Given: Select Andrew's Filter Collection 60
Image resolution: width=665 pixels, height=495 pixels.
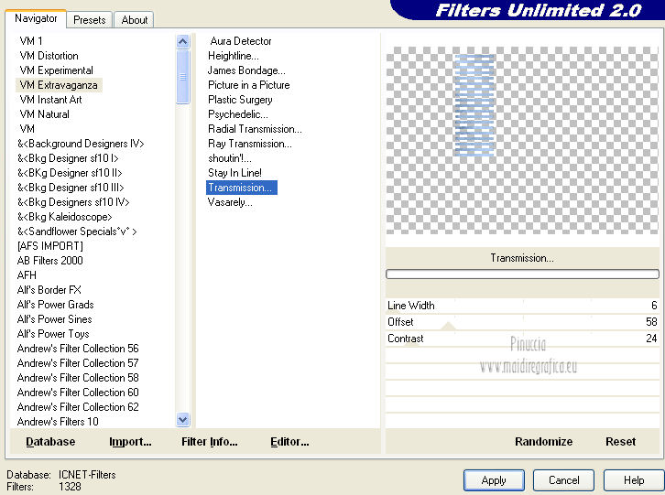Looking at the screenshot, I should [x=78, y=392].
